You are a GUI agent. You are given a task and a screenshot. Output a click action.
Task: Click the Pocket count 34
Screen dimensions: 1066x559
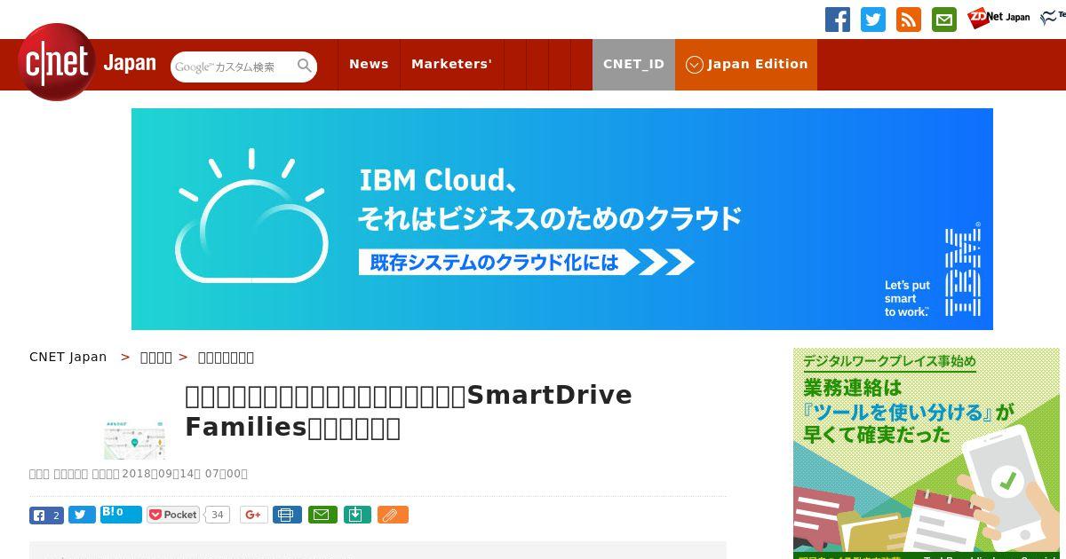pyautogui.click(x=218, y=515)
